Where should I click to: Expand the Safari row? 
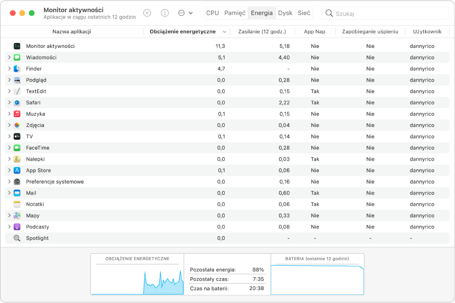pos(9,103)
